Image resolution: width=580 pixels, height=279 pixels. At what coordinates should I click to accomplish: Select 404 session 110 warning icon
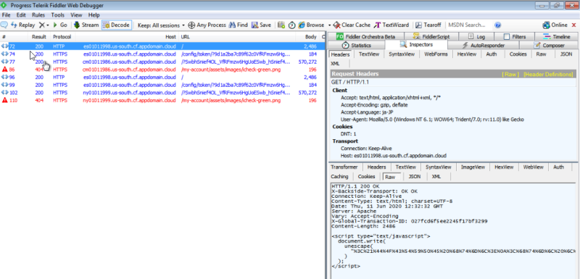(5, 101)
